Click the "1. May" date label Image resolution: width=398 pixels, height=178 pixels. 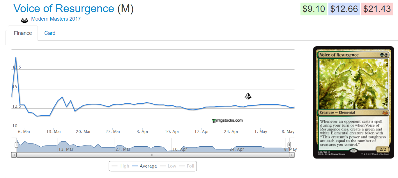(x=261, y=132)
